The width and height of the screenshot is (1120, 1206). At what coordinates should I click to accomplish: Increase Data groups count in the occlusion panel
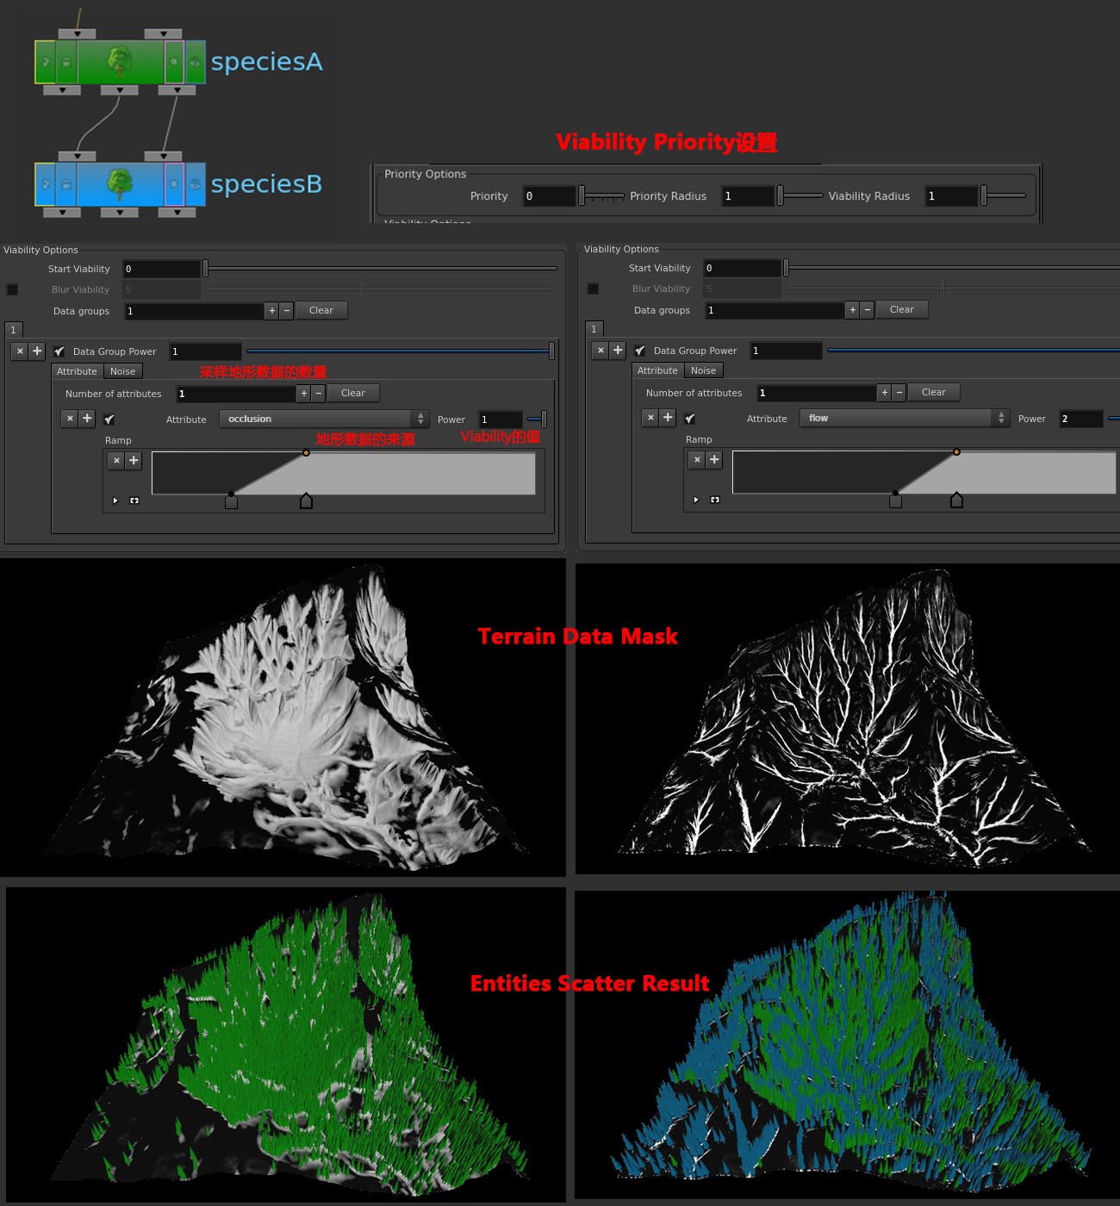tap(272, 311)
